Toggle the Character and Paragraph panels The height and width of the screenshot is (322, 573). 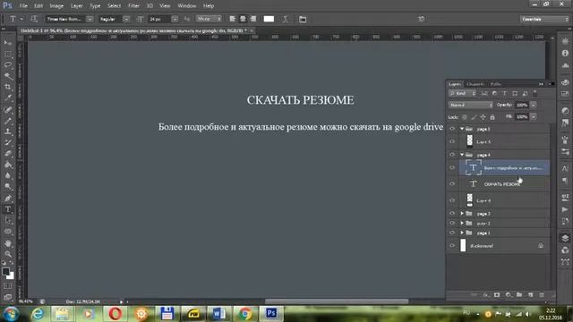(303, 19)
